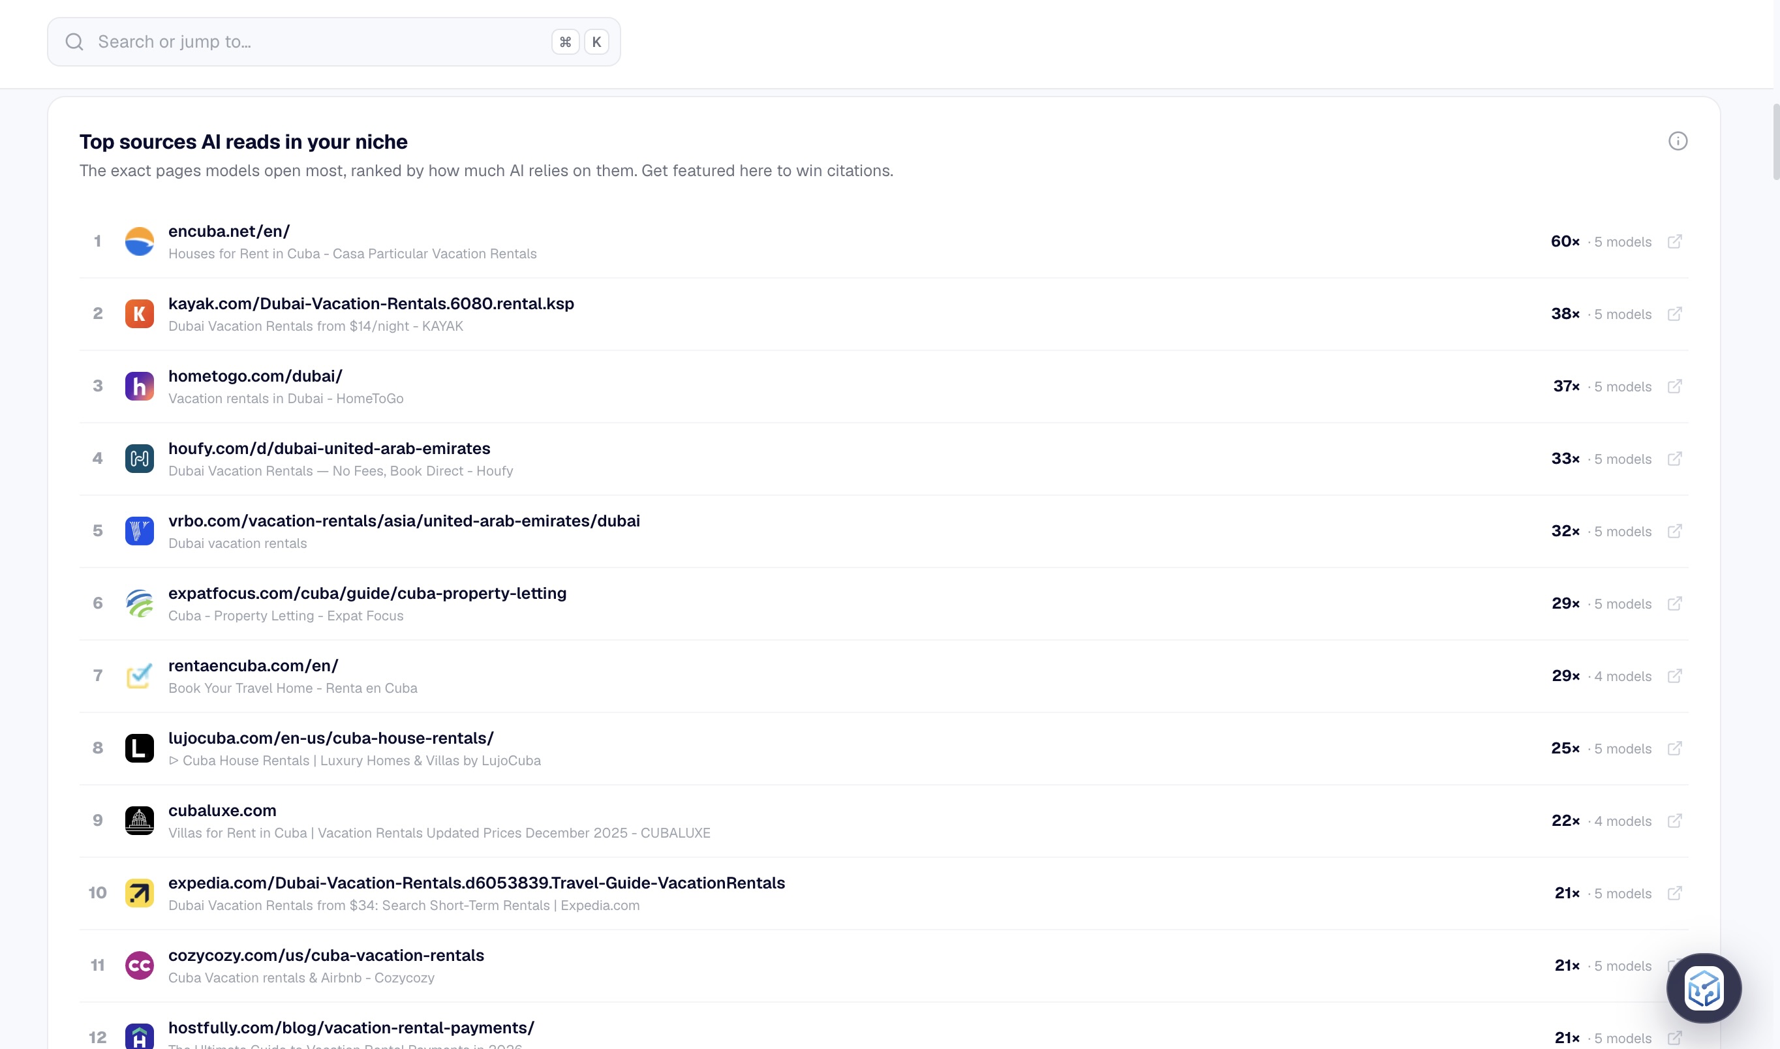Open external link for encuba.net/en/ row
Screen dimensions: 1780x1049
pyautogui.click(x=1675, y=242)
